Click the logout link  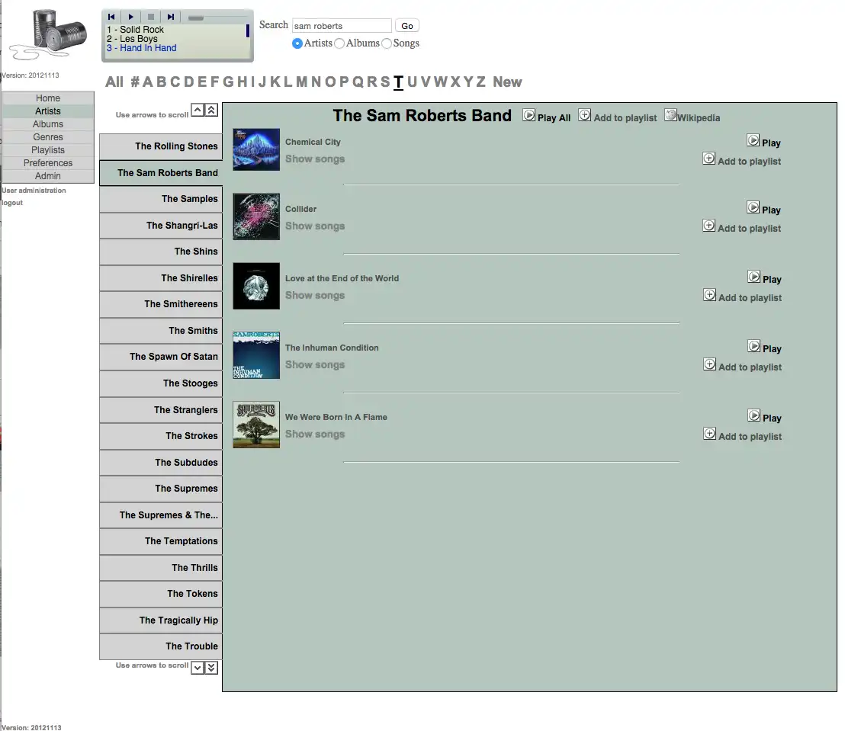(x=12, y=203)
